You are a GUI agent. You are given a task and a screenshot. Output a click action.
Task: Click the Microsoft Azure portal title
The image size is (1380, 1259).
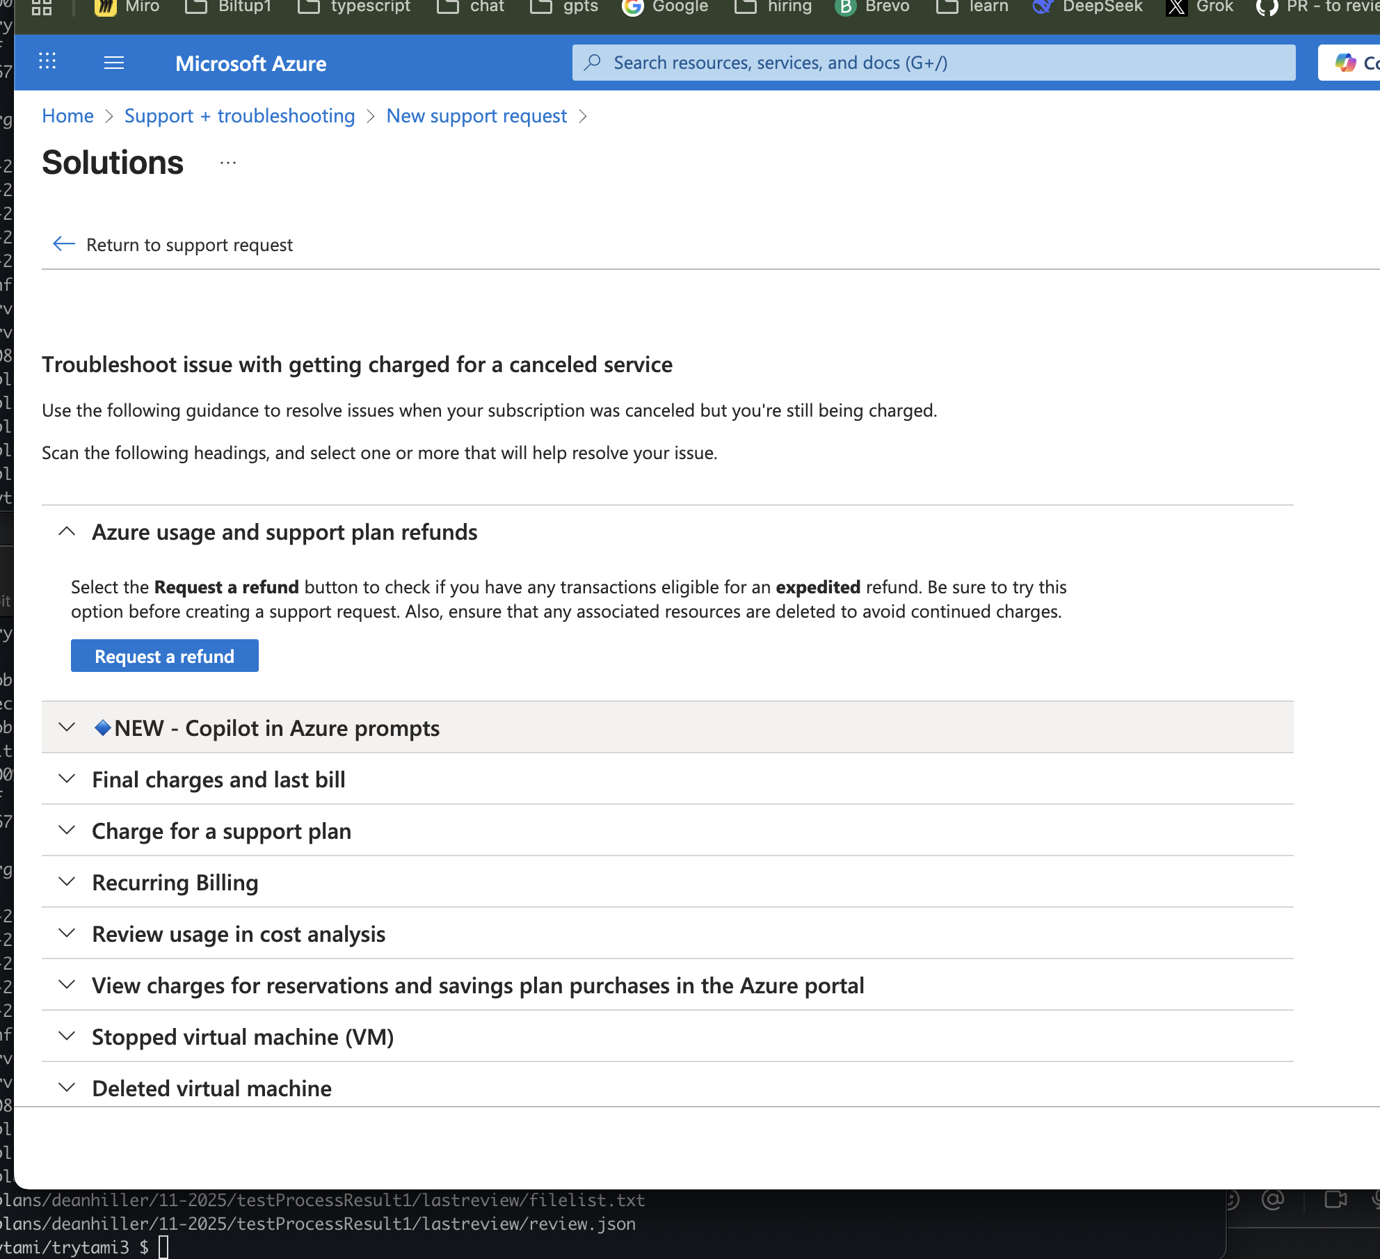coord(250,63)
